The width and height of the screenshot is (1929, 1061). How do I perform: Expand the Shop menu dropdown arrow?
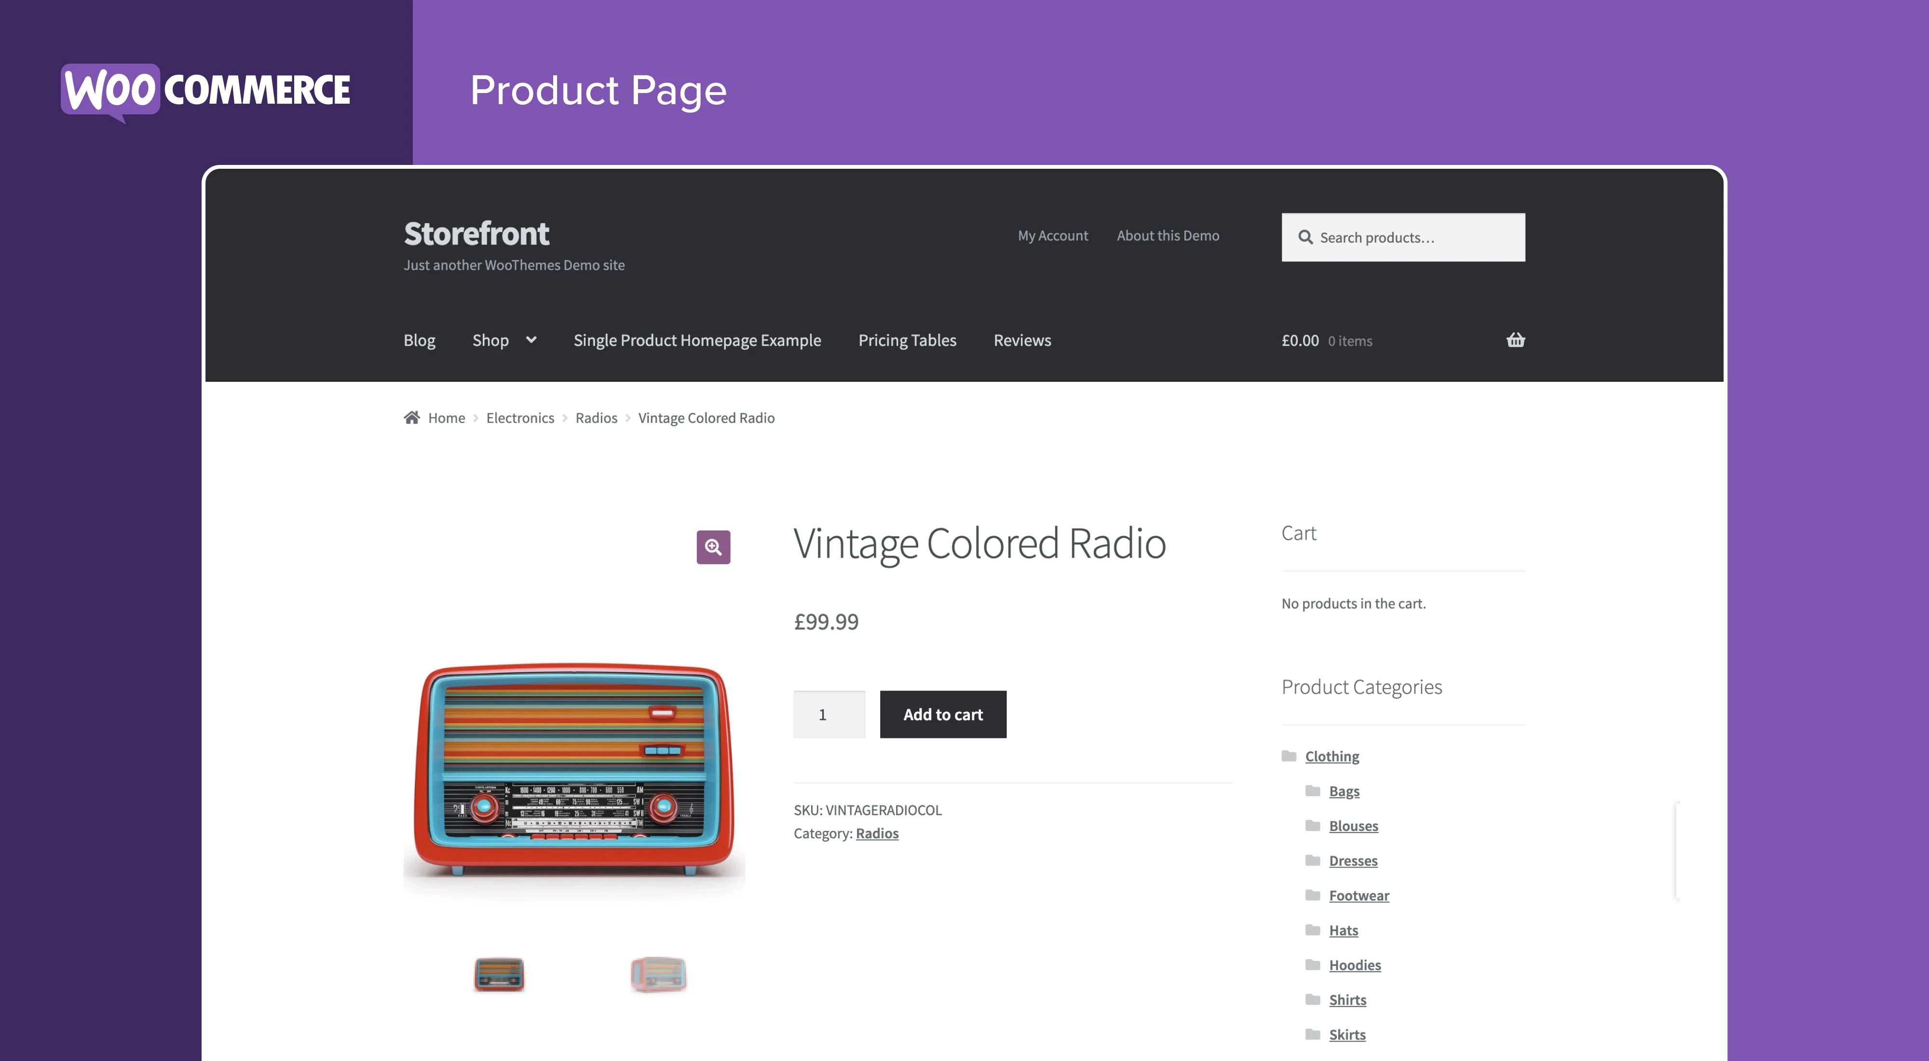(x=531, y=340)
